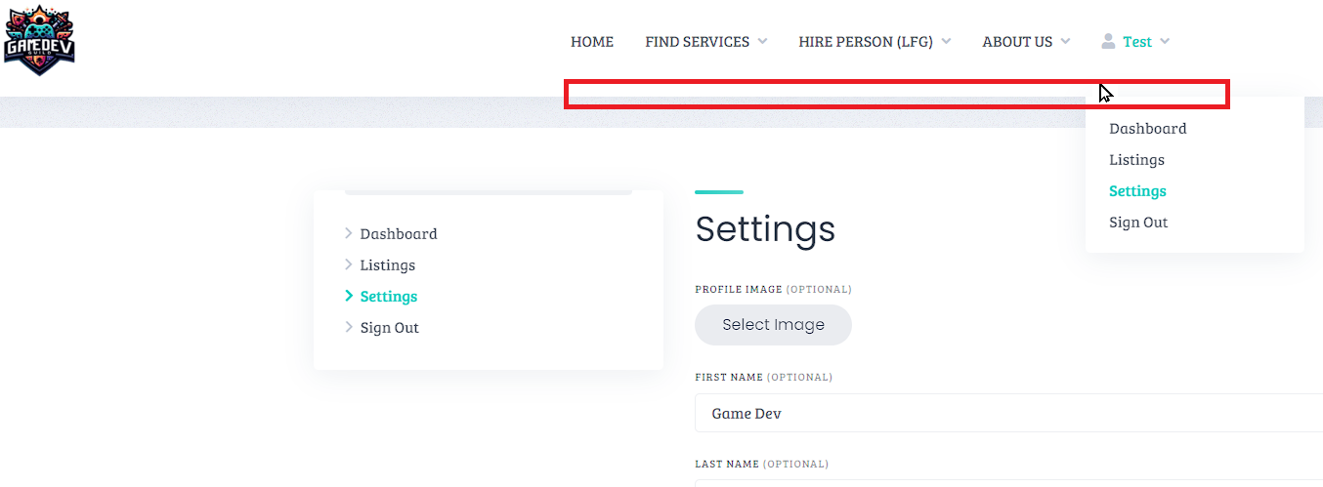Open the sidebar Listings link
Image resolution: width=1323 pixels, height=487 pixels.
[388, 265]
